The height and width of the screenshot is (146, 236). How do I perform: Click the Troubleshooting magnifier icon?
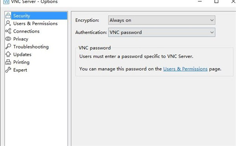(x=8, y=46)
